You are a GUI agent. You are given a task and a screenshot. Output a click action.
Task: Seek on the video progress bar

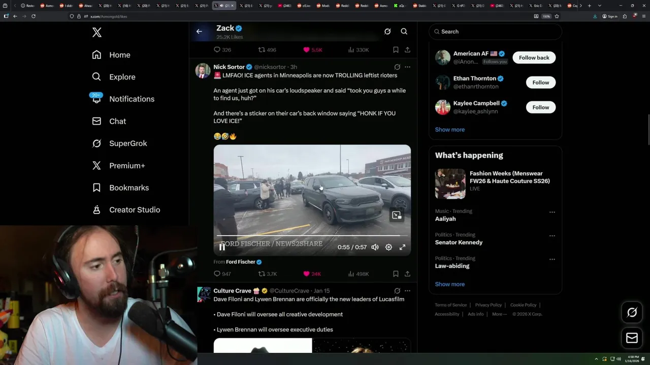tap(312, 236)
